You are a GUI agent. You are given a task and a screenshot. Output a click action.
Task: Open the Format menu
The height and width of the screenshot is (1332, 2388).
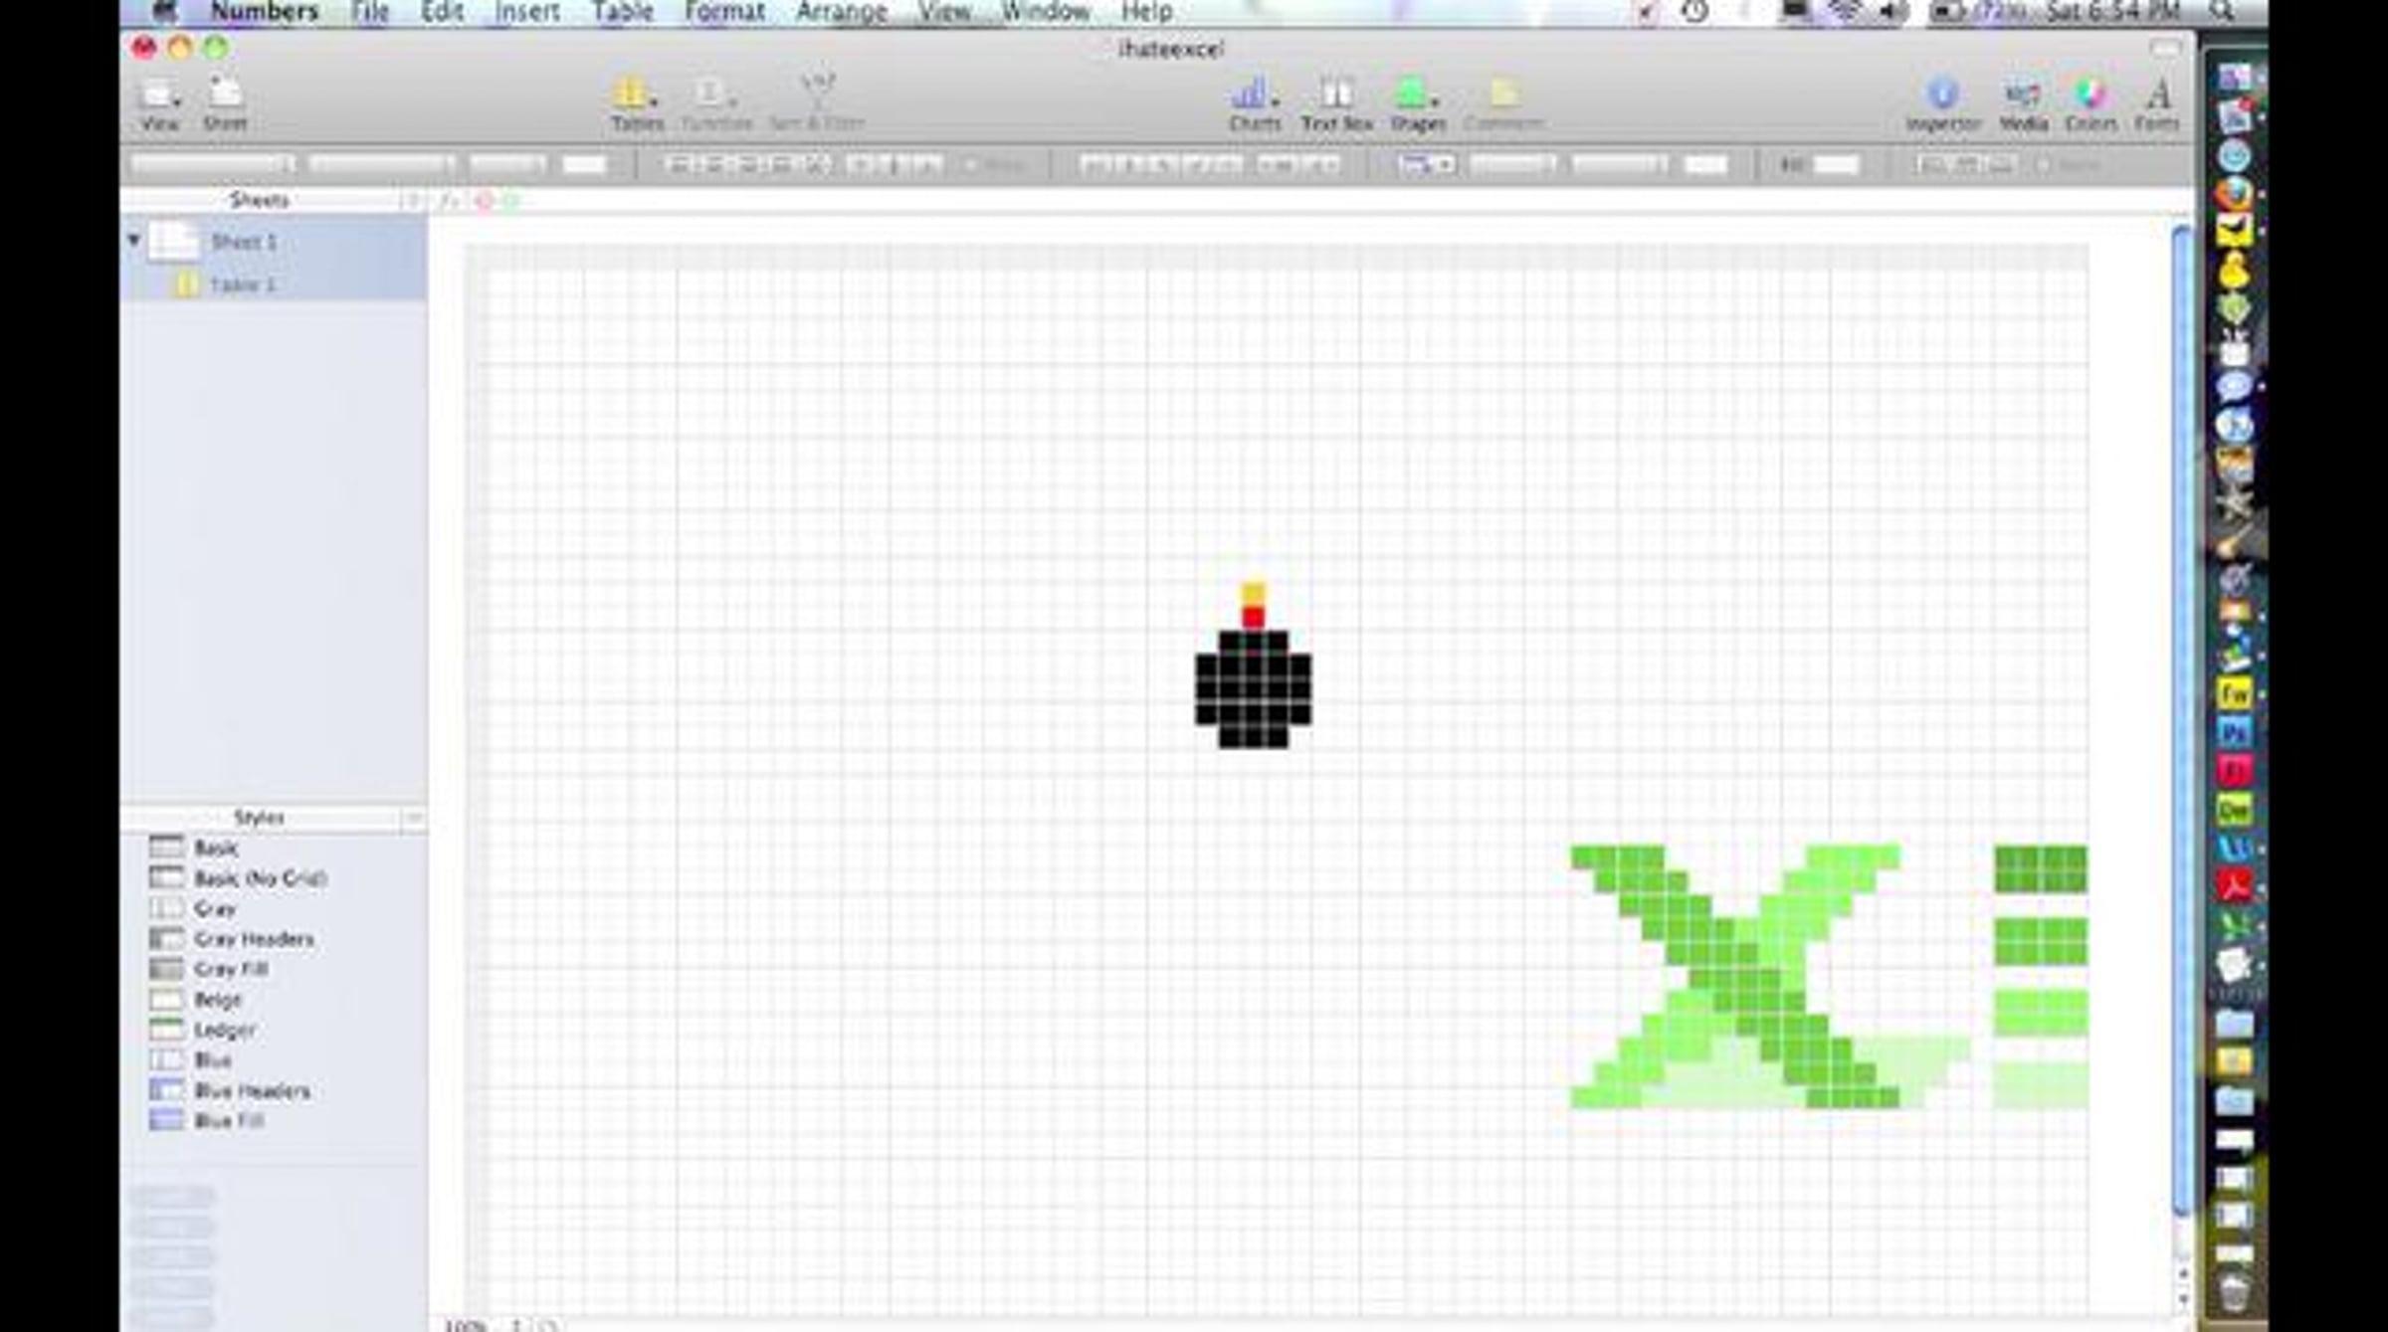(725, 11)
